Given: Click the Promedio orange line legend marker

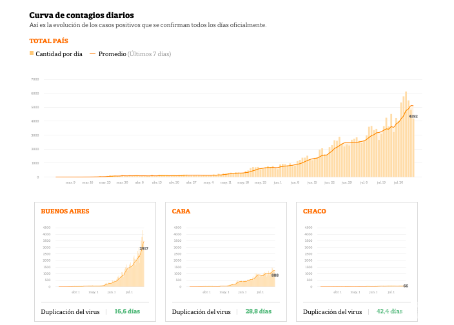Looking at the screenshot, I should click(92, 54).
